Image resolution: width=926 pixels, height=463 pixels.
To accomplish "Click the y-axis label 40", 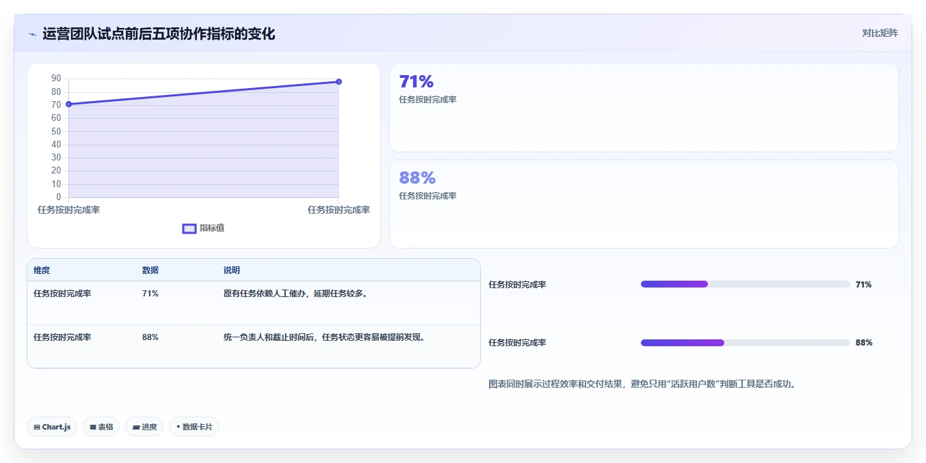I will coord(56,144).
